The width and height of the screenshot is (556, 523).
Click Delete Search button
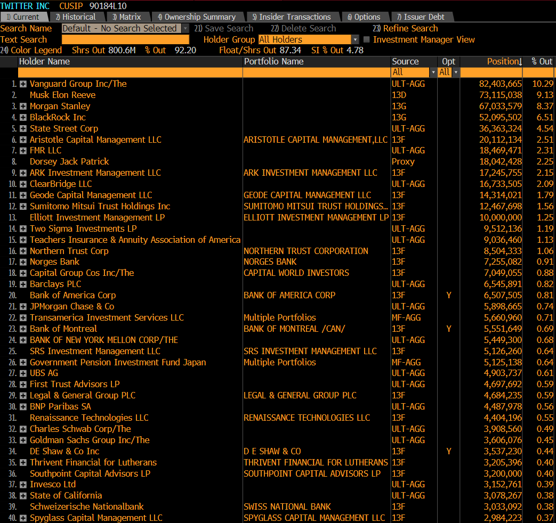(303, 28)
